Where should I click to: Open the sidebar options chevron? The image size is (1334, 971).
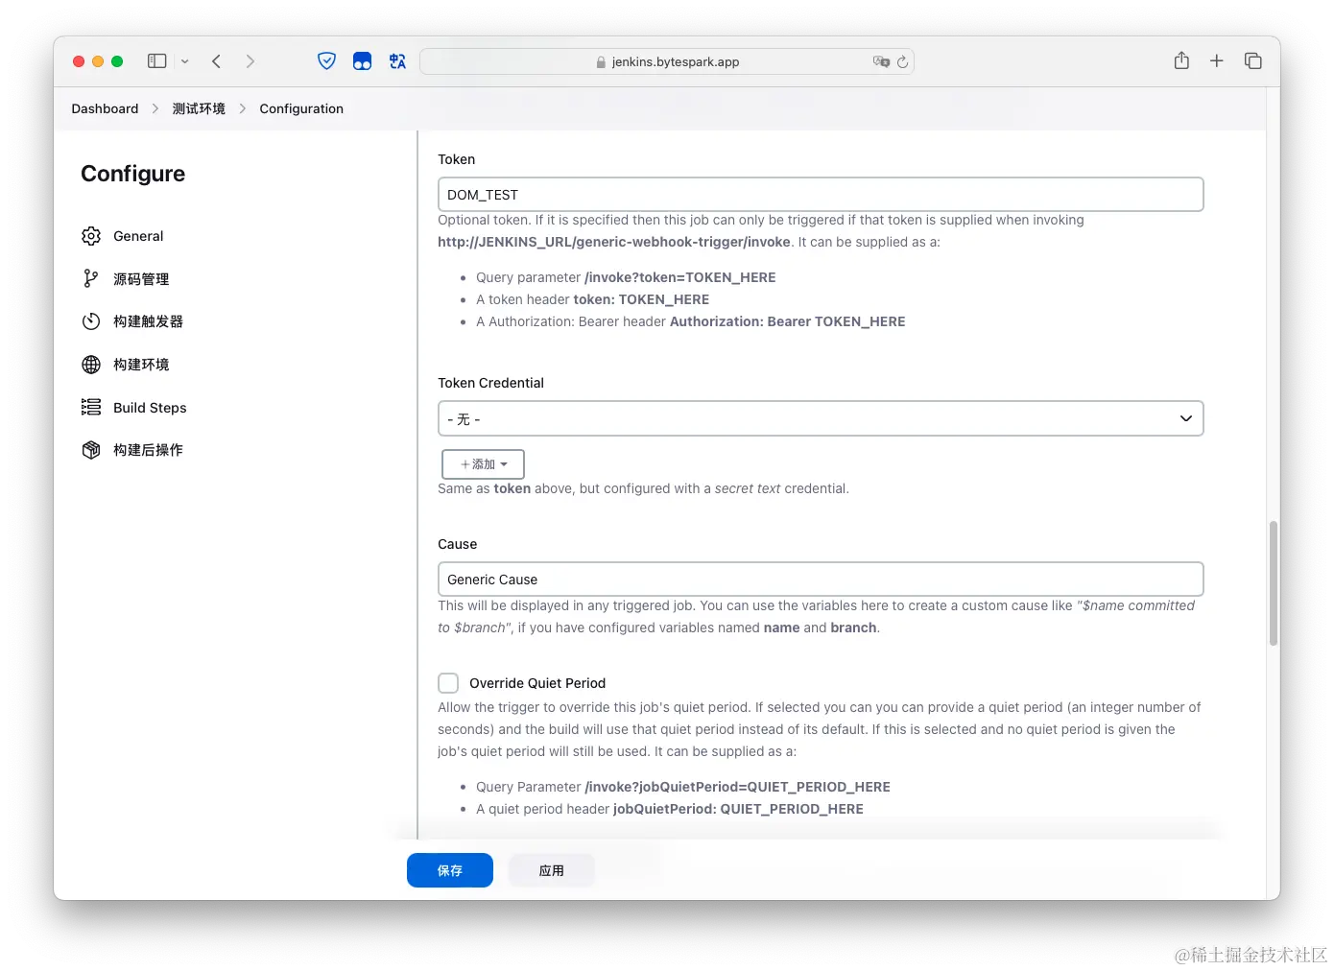[x=185, y=61]
